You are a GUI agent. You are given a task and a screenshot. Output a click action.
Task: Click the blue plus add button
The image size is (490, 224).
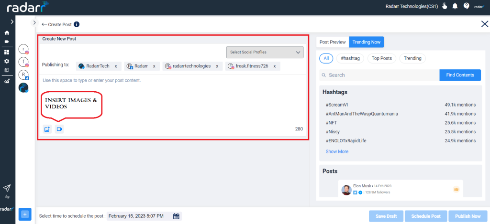25,214
